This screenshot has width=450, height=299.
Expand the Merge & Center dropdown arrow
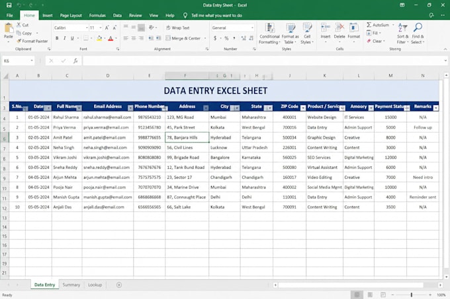[x=205, y=38]
